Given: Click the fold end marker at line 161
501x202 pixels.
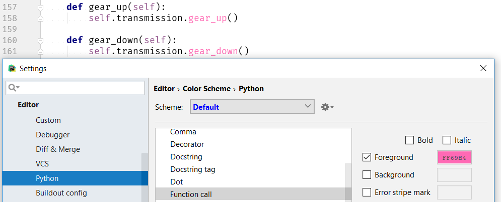Looking at the screenshot, I should point(40,52).
